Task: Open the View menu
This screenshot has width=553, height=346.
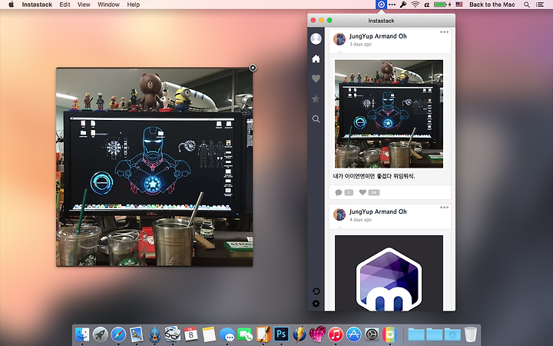Action: [84, 5]
